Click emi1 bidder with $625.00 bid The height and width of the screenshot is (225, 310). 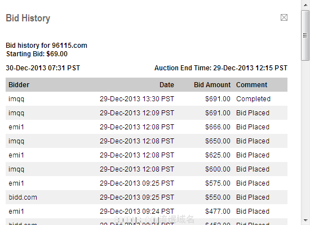point(16,155)
